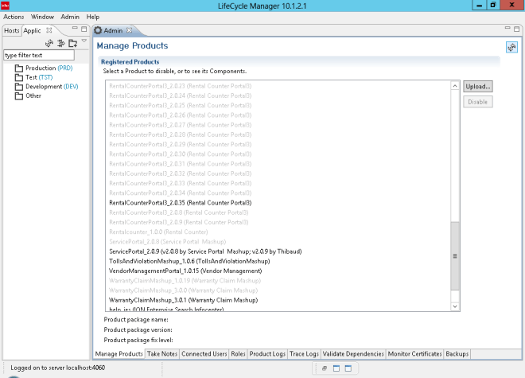The width and height of the screenshot is (525, 378).
Task: Click the collapse all icon in Applications panel
Action: click(x=60, y=43)
